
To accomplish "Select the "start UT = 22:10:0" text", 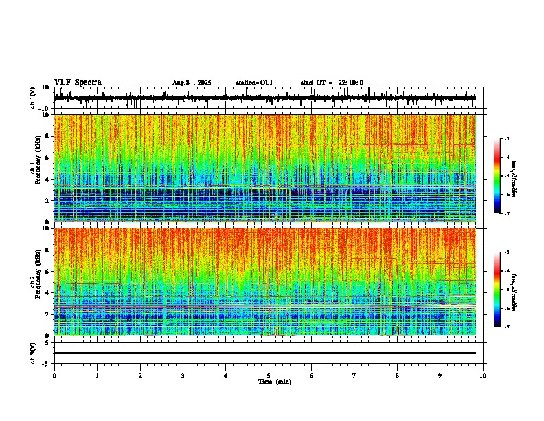I will (332, 83).
